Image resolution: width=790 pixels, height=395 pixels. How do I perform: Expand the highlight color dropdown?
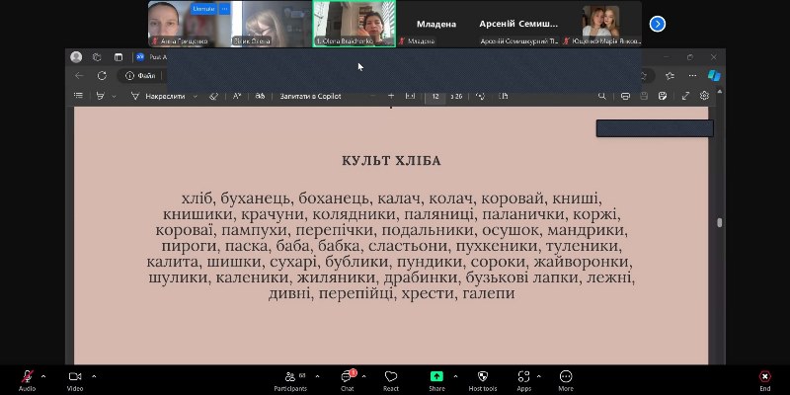click(x=114, y=96)
